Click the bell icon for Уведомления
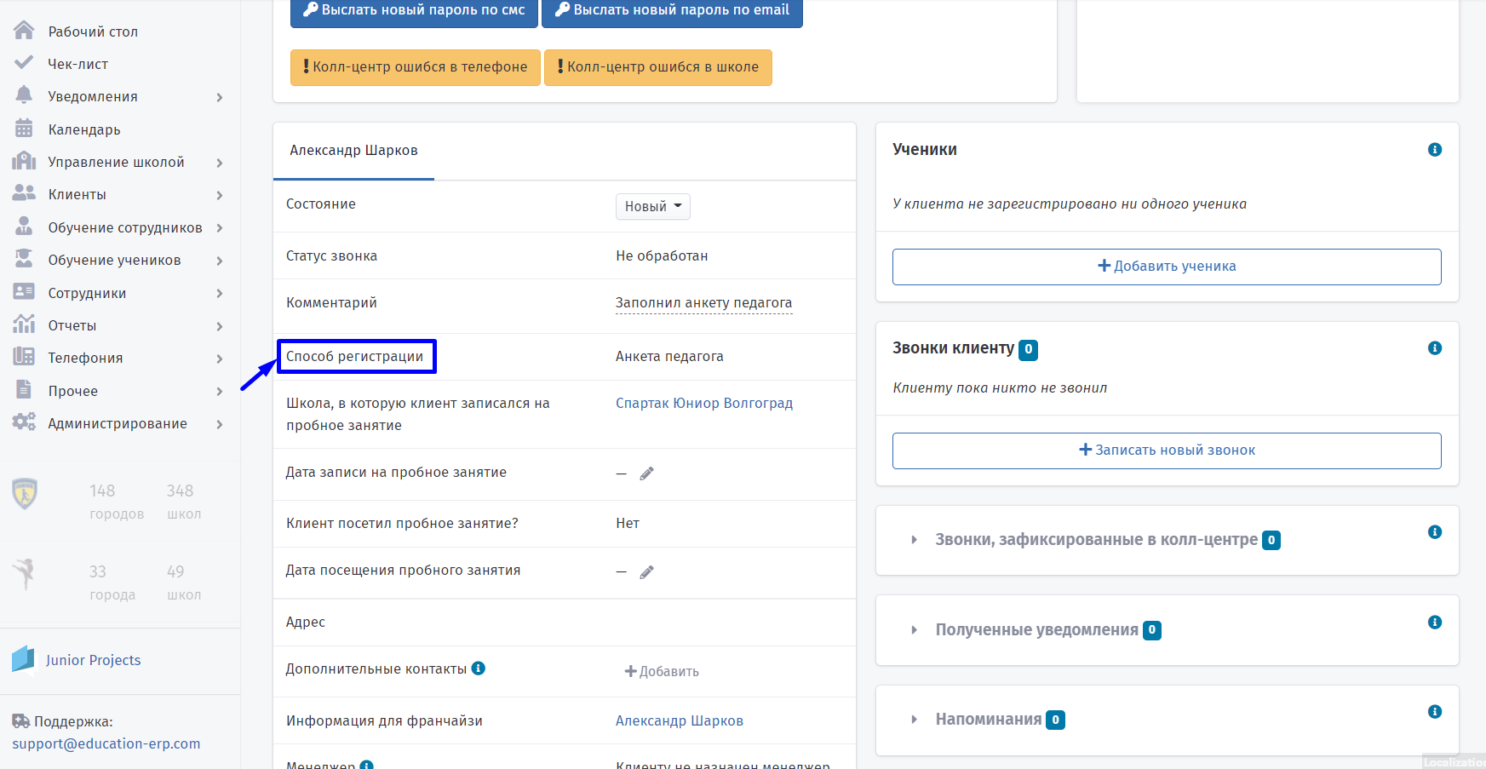 [x=24, y=95]
